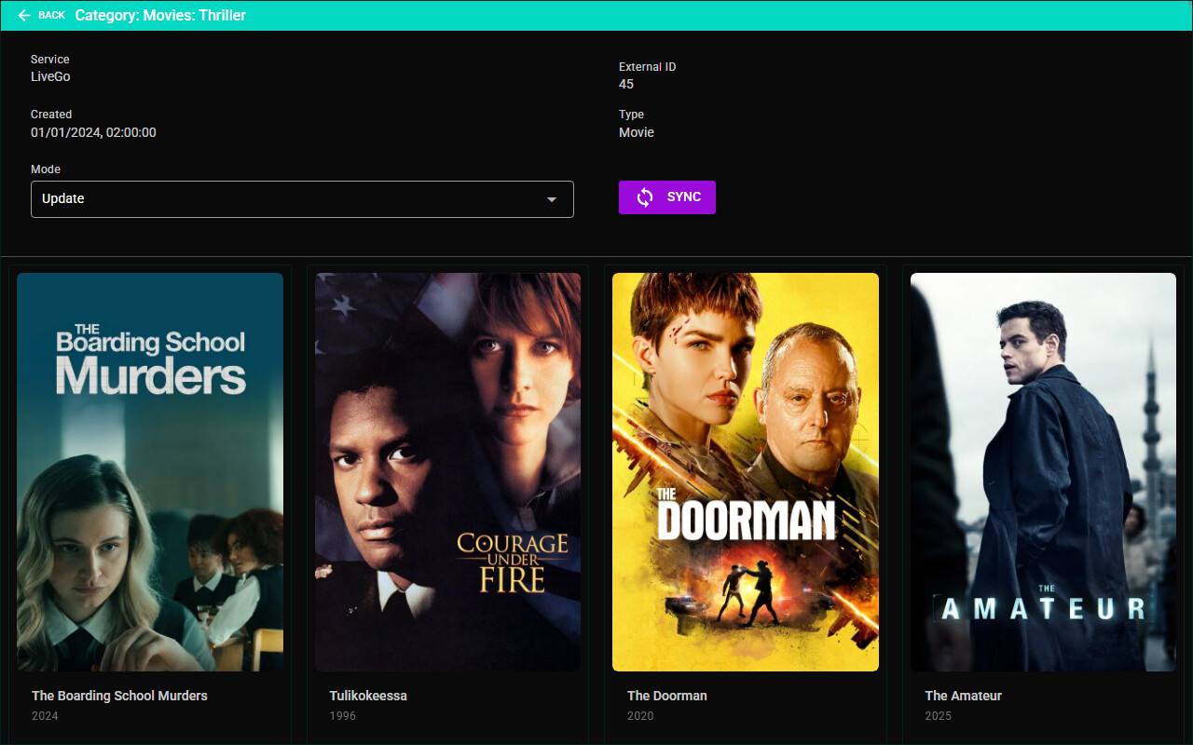Click the Service label
This screenshot has width=1193, height=745.
click(50, 60)
